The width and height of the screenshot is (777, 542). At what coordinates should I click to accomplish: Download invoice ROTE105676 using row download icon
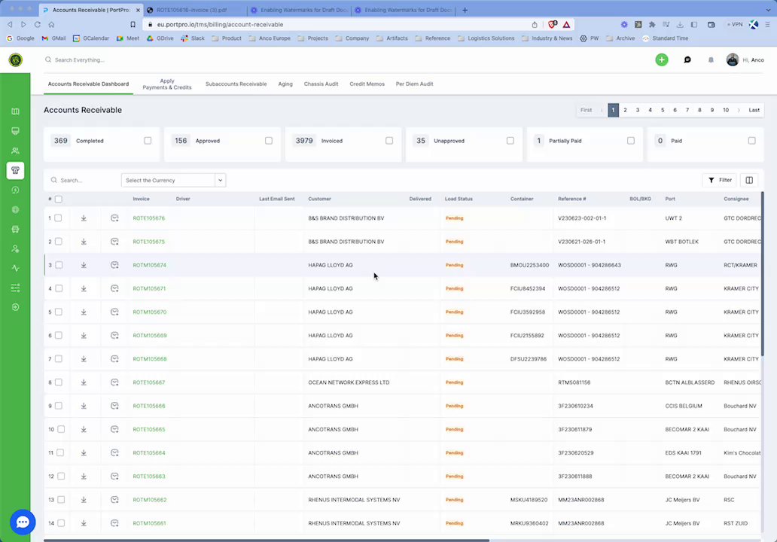(x=84, y=218)
